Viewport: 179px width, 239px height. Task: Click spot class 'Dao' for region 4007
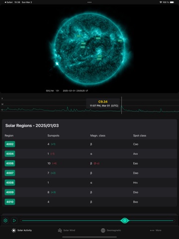coord(136,173)
